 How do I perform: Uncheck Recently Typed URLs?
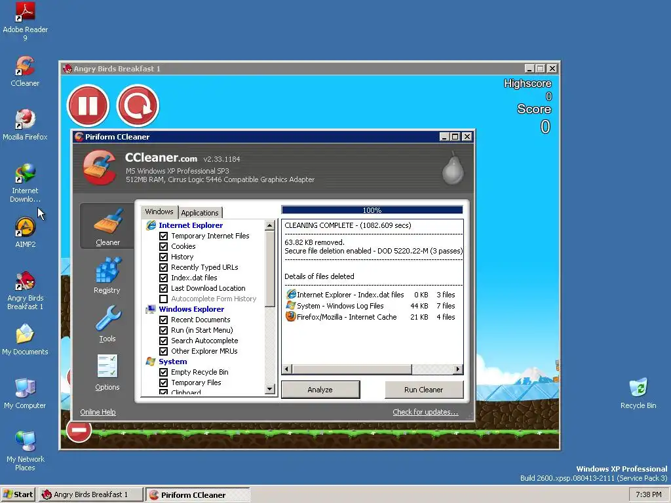pyautogui.click(x=163, y=267)
